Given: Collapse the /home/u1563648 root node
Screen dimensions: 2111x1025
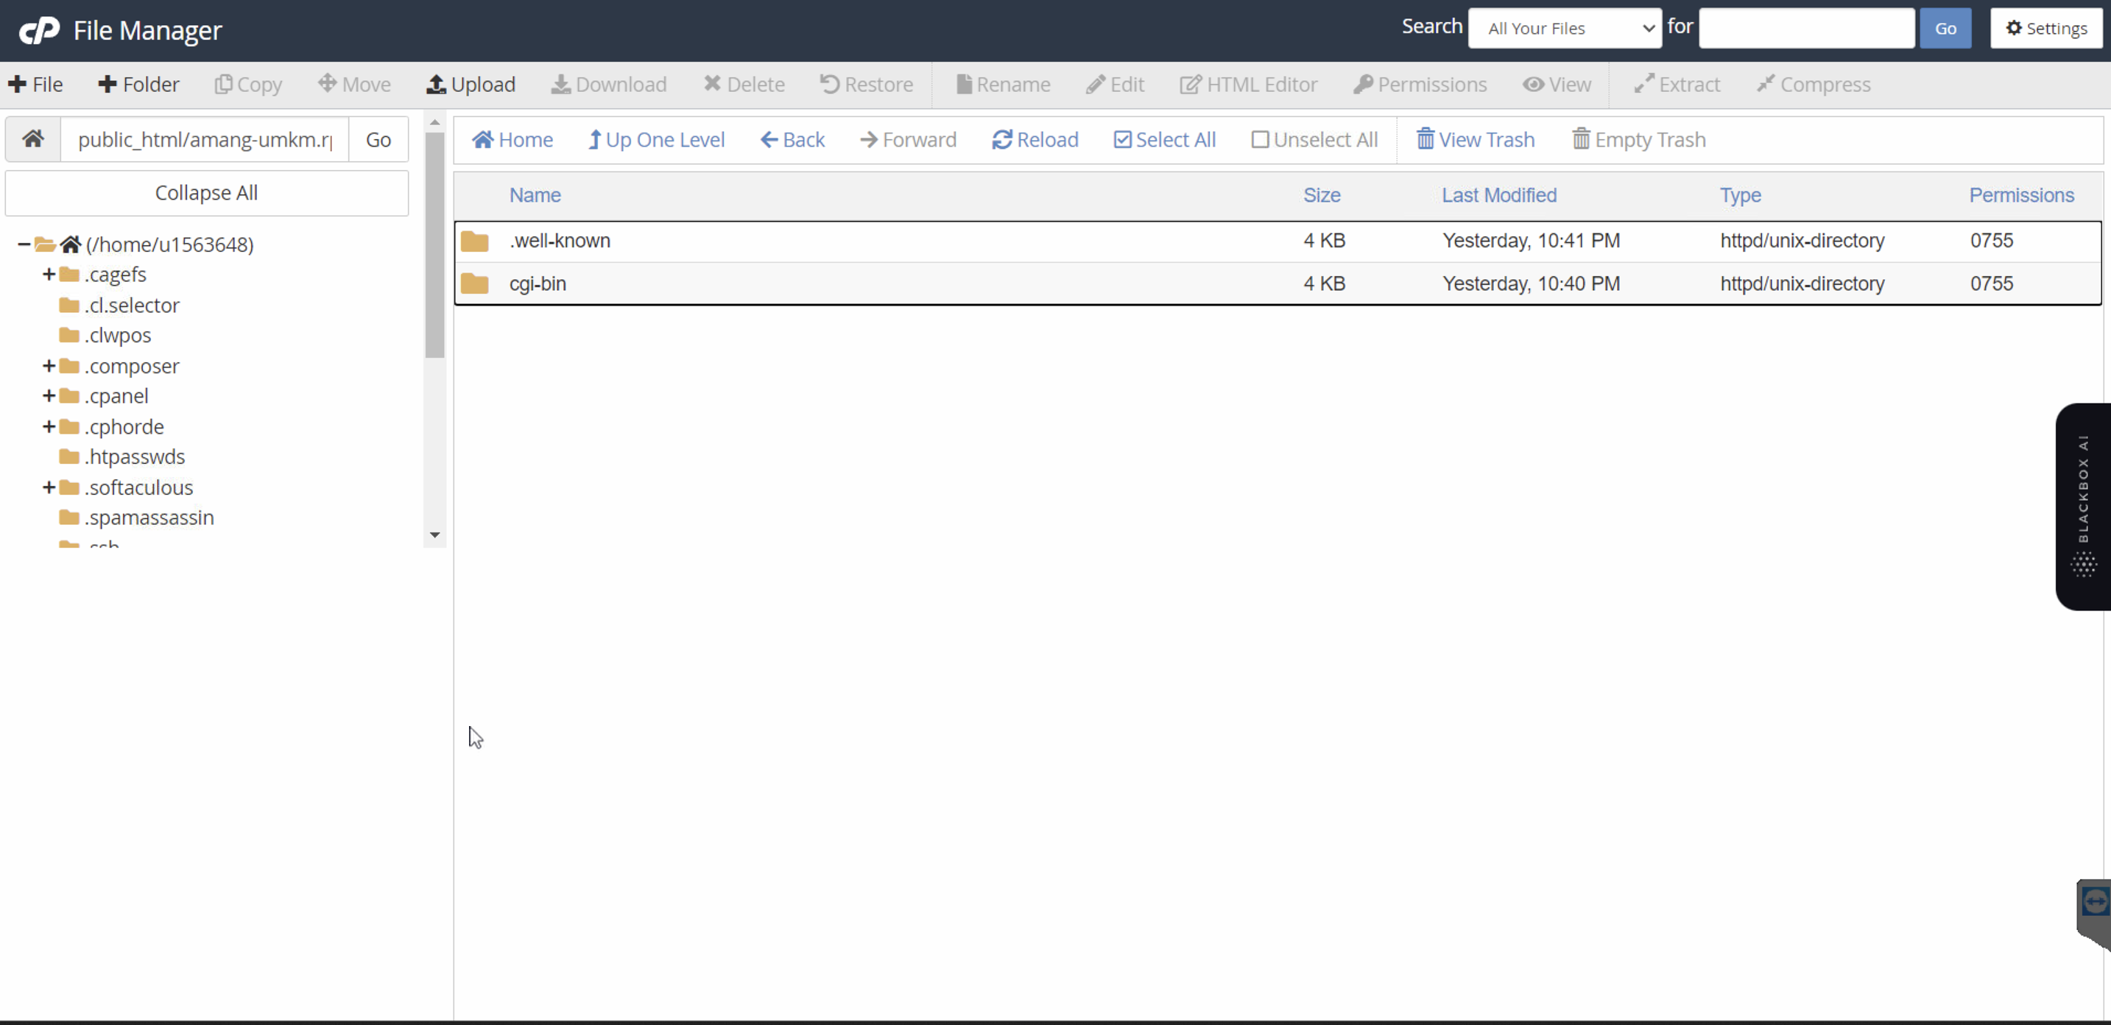Looking at the screenshot, I should [x=24, y=244].
